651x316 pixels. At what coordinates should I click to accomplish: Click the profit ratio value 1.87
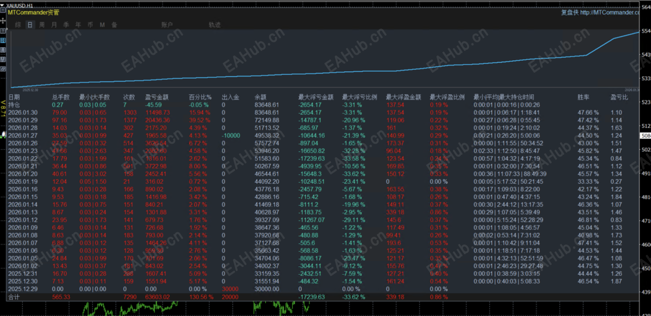click(616, 281)
